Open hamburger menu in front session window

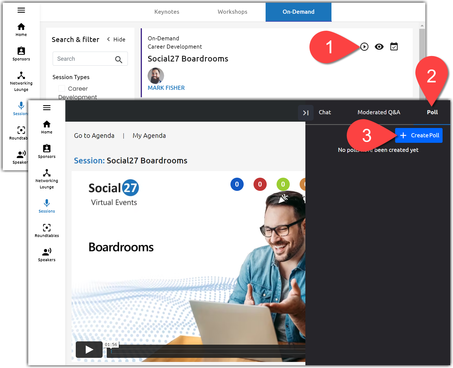47,108
